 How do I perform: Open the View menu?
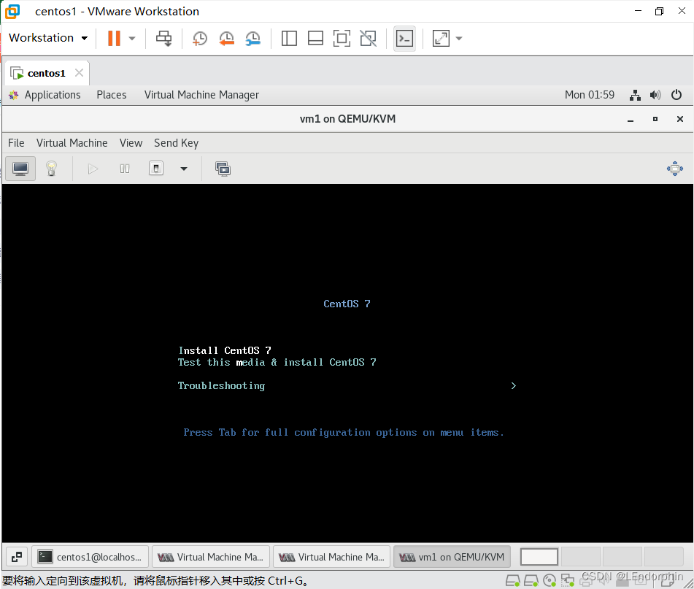pyautogui.click(x=131, y=143)
